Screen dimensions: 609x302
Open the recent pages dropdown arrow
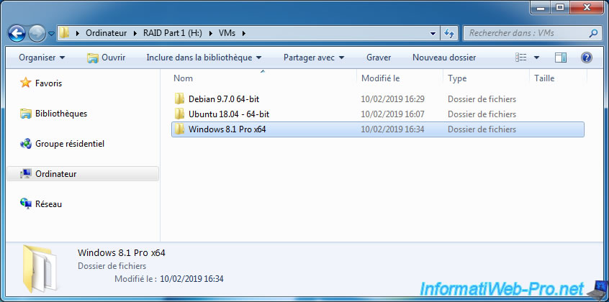(x=51, y=34)
